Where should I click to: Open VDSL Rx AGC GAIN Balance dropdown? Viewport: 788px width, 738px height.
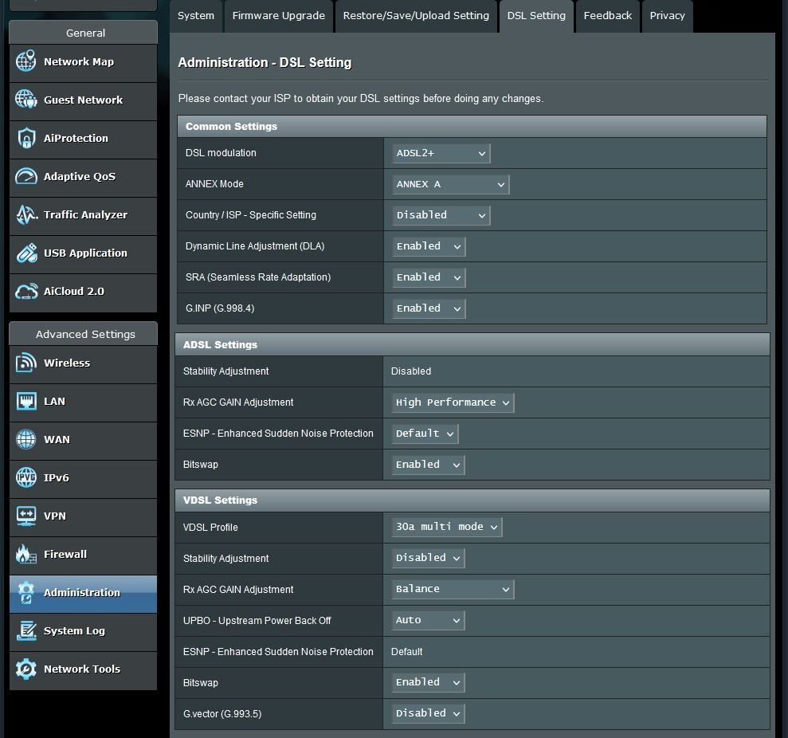pos(453,589)
